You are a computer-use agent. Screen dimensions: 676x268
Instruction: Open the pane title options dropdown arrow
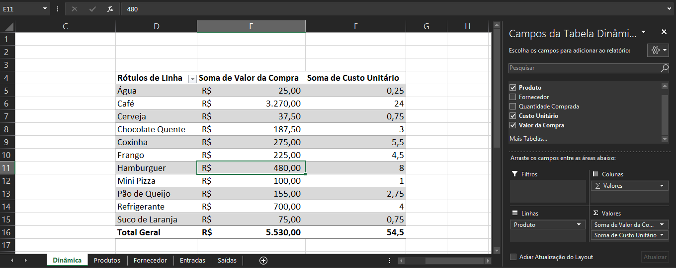[x=644, y=32]
